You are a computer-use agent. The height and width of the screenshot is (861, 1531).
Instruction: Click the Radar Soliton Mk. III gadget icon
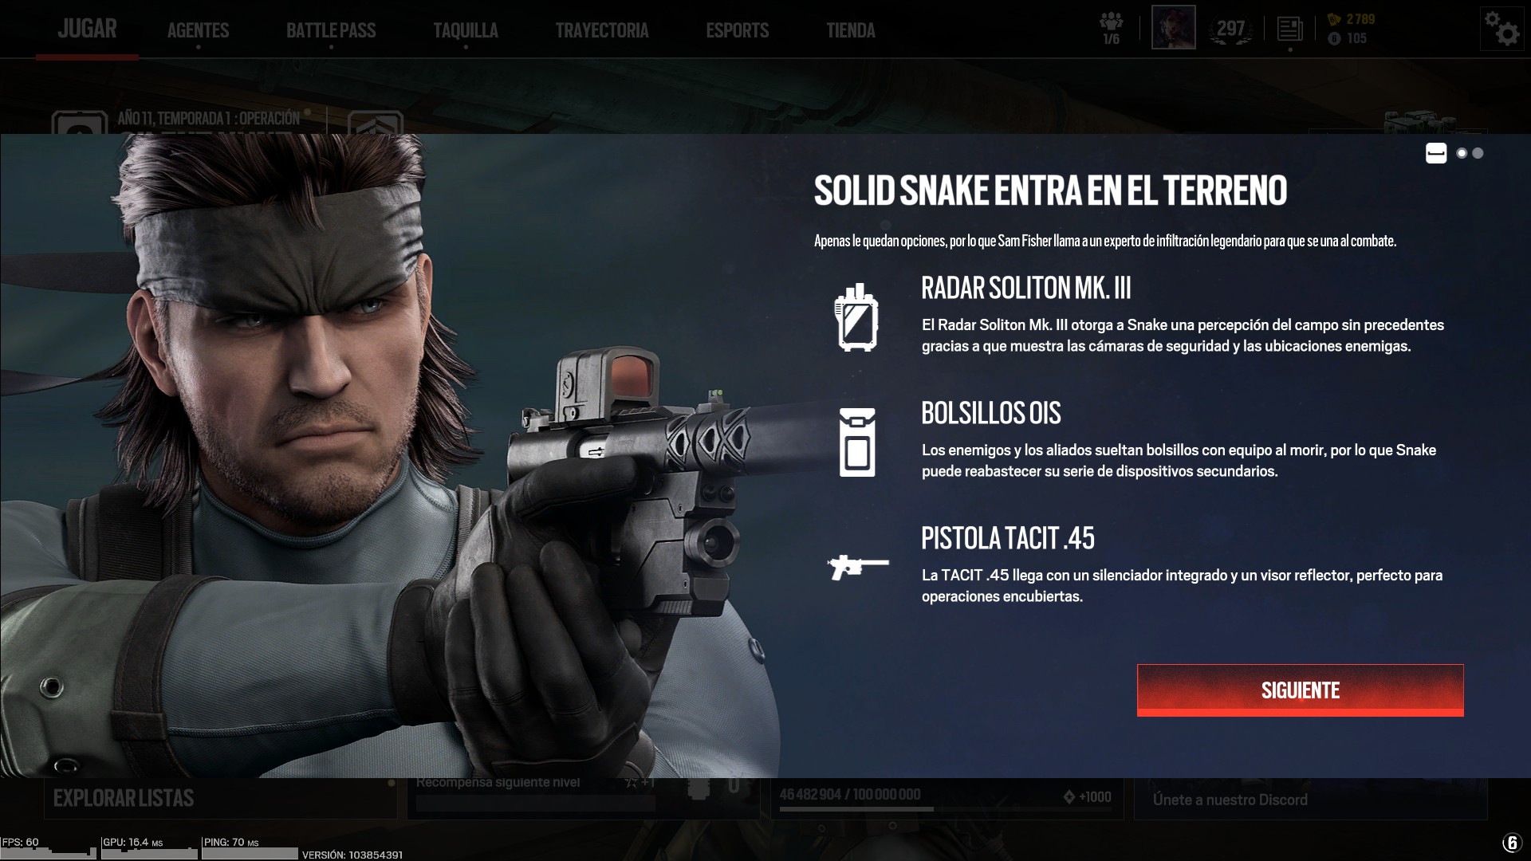pos(856,317)
